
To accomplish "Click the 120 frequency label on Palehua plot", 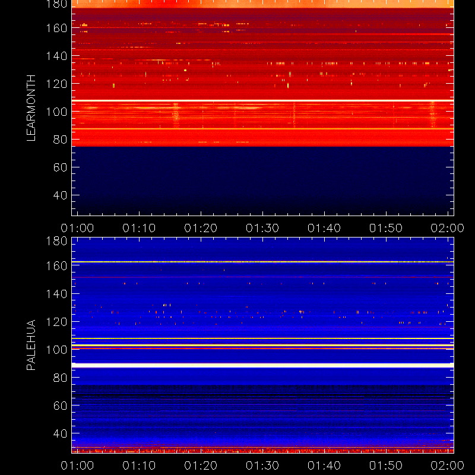I will [x=56, y=322].
